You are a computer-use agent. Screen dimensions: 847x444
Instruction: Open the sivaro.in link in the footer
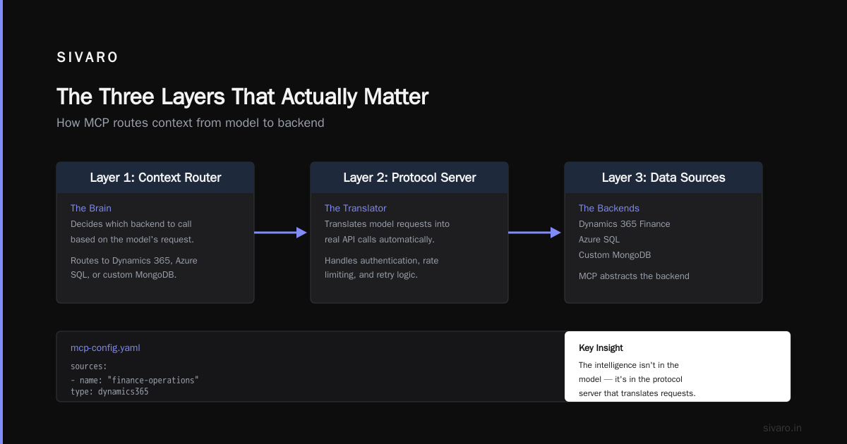coord(783,428)
